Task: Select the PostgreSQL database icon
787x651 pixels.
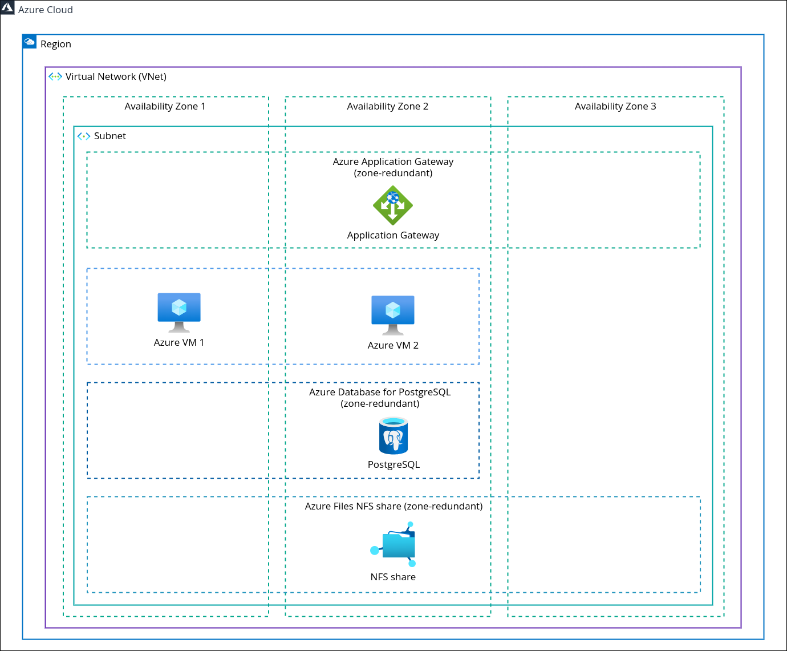Action: click(393, 436)
